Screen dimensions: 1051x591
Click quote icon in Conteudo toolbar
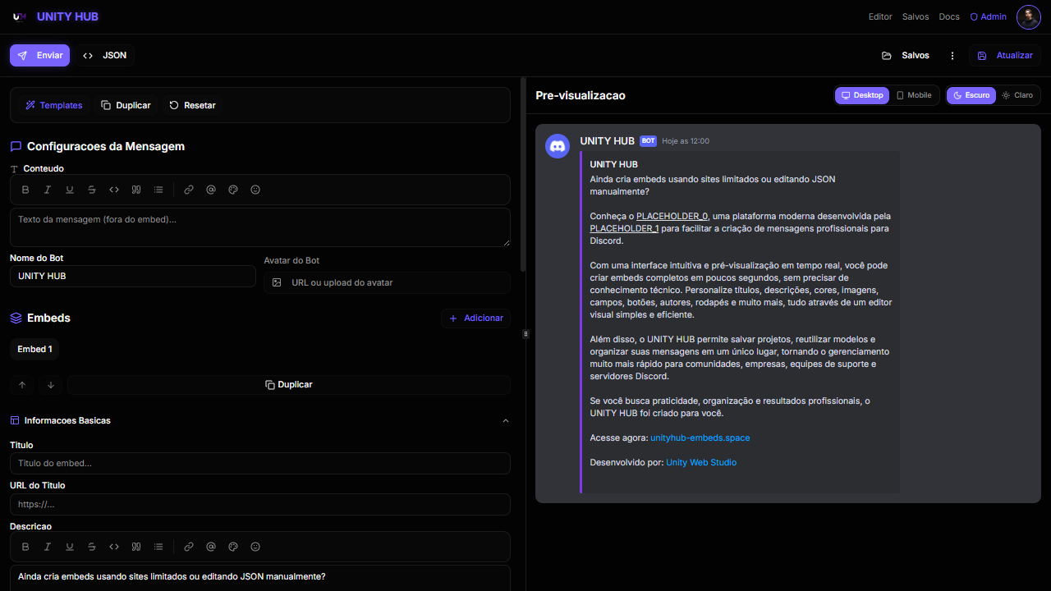click(x=136, y=190)
